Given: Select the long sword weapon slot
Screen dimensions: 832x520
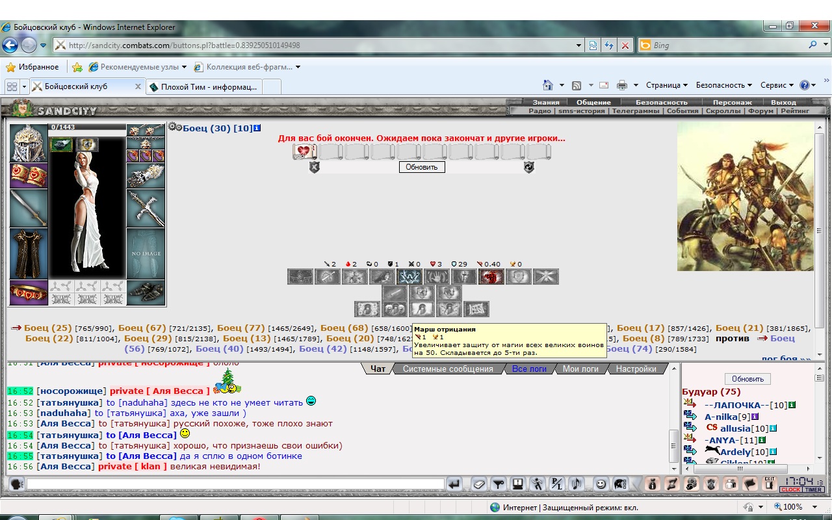Looking at the screenshot, I should click(x=28, y=208).
